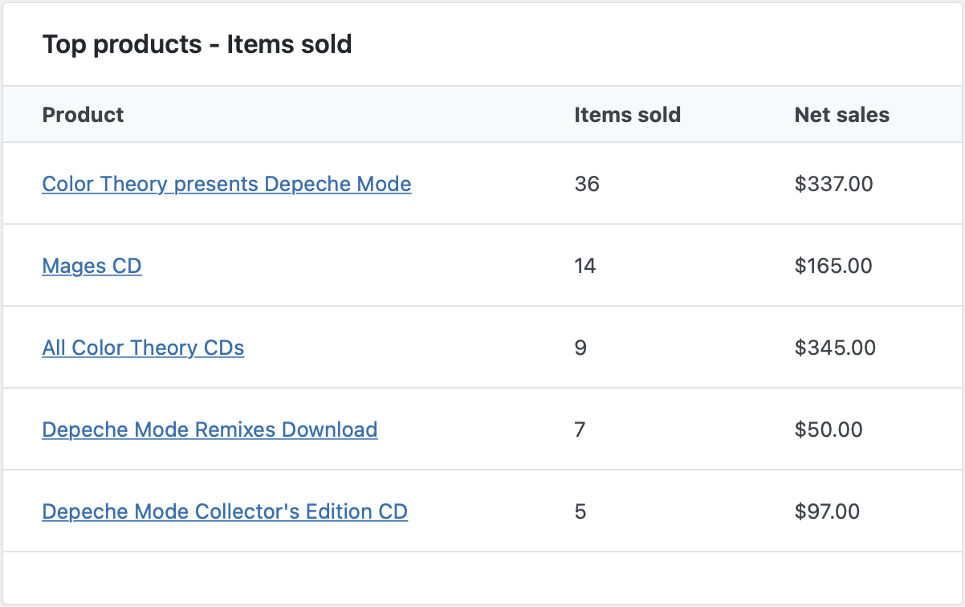Select the 36 items sold value
This screenshot has width=965, height=607.
588,184
